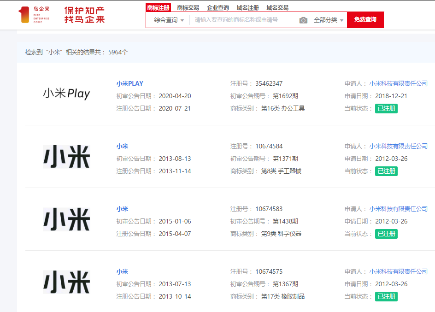
Task: Click issue number 第1692期
Action: (x=285, y=96)
